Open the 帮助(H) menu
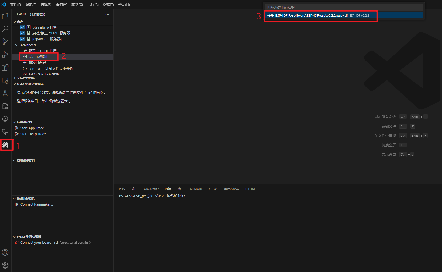 (124, 5)
